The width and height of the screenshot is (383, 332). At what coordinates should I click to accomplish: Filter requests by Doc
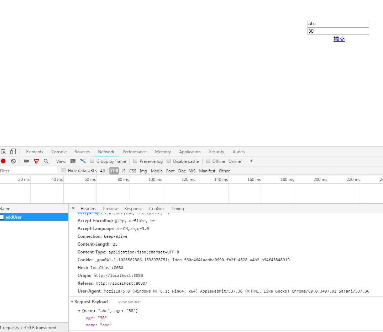[182, 171]
